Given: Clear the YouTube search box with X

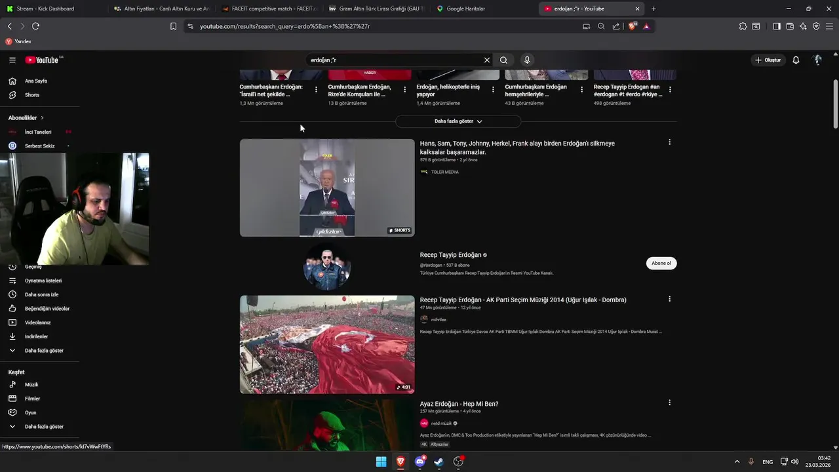Looking at the screenshot, I should coord(487,60).
